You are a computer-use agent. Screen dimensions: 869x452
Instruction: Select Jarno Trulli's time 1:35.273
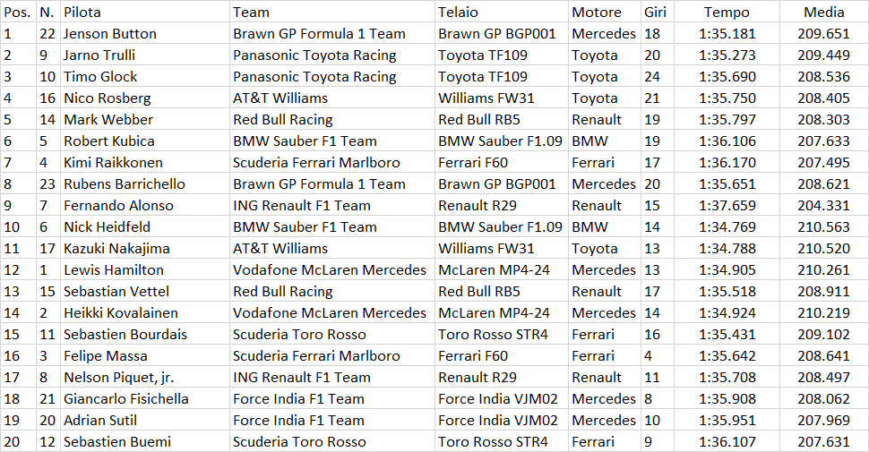coord(727,55)
